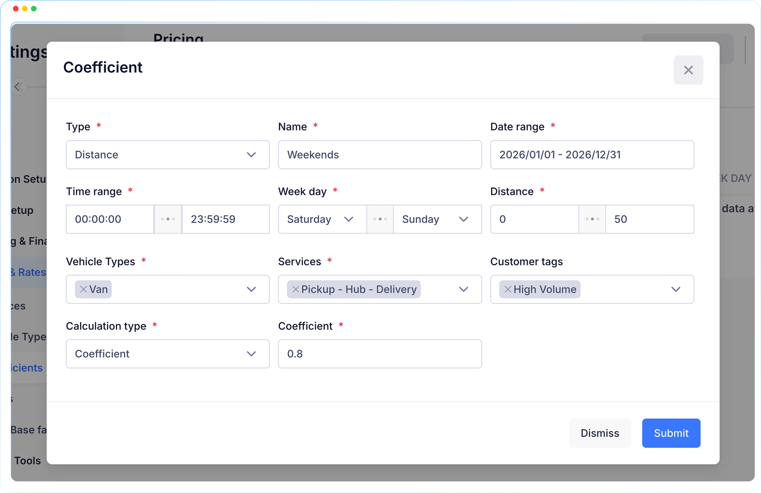Edit the Coefficient value showing 0.8
Screen dimensions: 761x493
click(x=380, y=354)
